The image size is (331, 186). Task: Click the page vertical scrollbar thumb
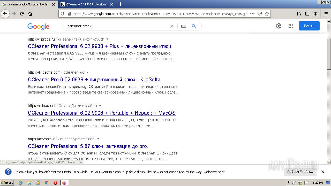[x=329, y=54]
